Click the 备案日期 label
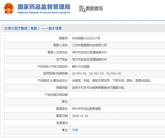The image size is (165, 138). (x=62, y=116)
